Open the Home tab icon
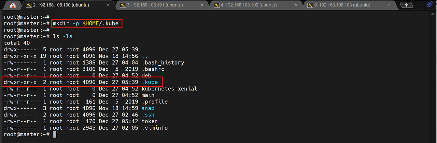The image size is (437, 143). click(x=12, y=5)
